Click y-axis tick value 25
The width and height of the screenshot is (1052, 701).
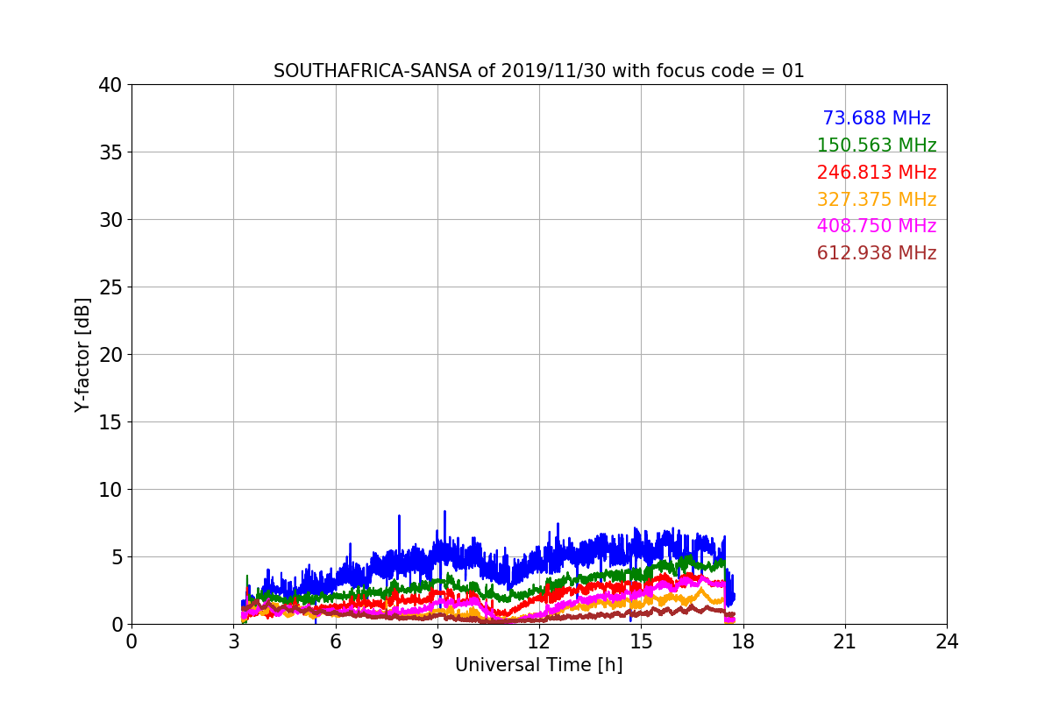coord(110,287)
